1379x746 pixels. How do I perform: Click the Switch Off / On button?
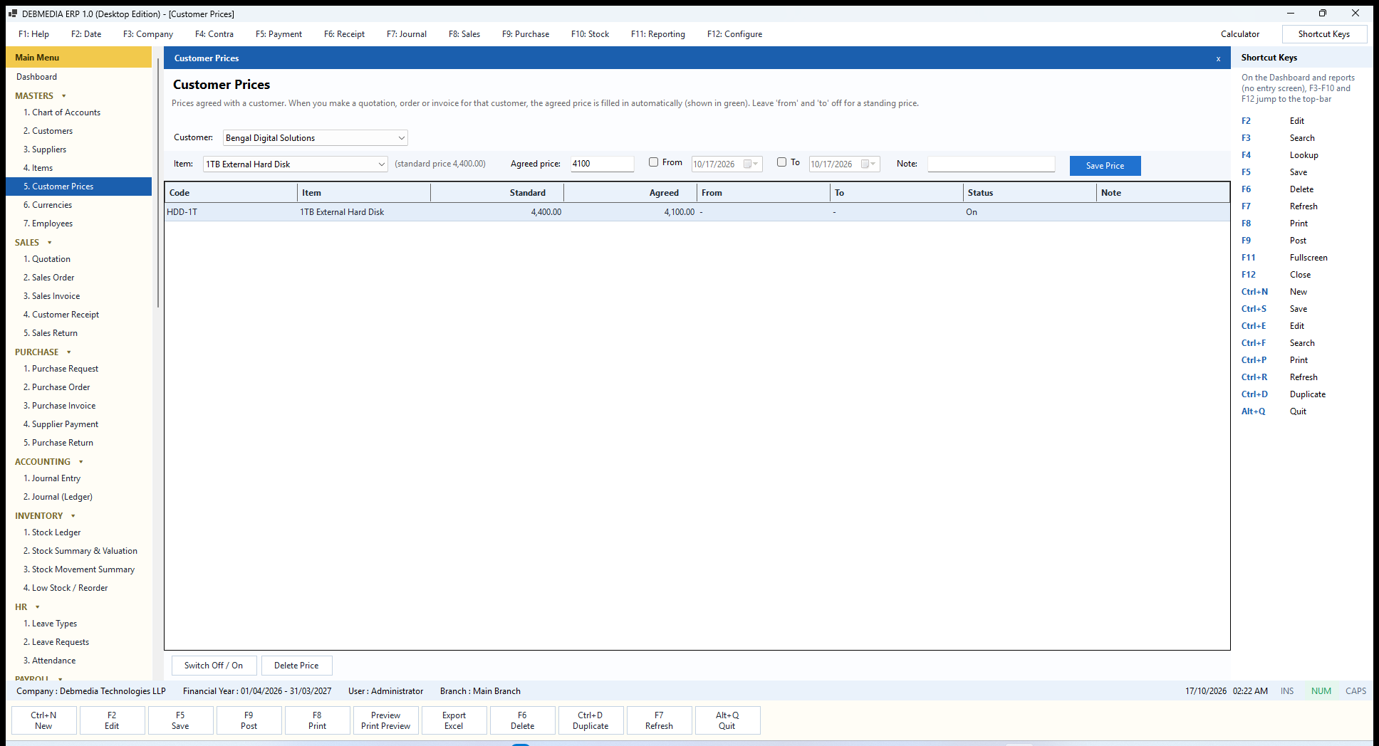click(x=214, y=666)
